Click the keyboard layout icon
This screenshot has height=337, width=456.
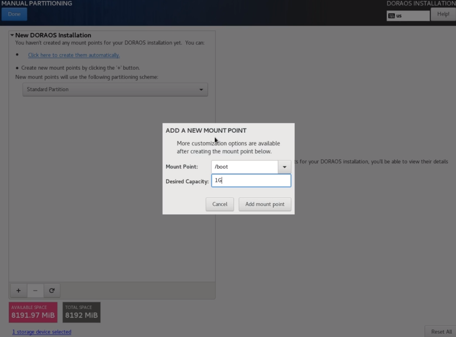tap(391, 16)
